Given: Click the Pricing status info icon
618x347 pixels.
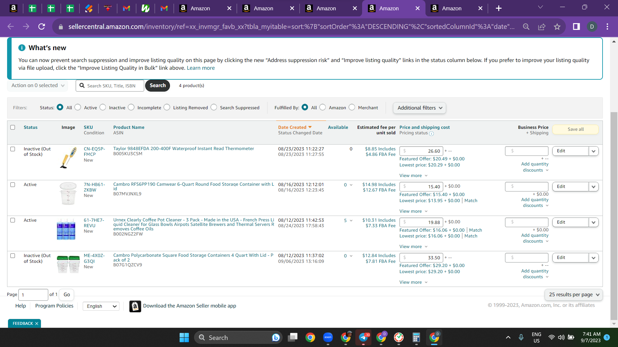Looking at the screenshot, I should point(431,134).
